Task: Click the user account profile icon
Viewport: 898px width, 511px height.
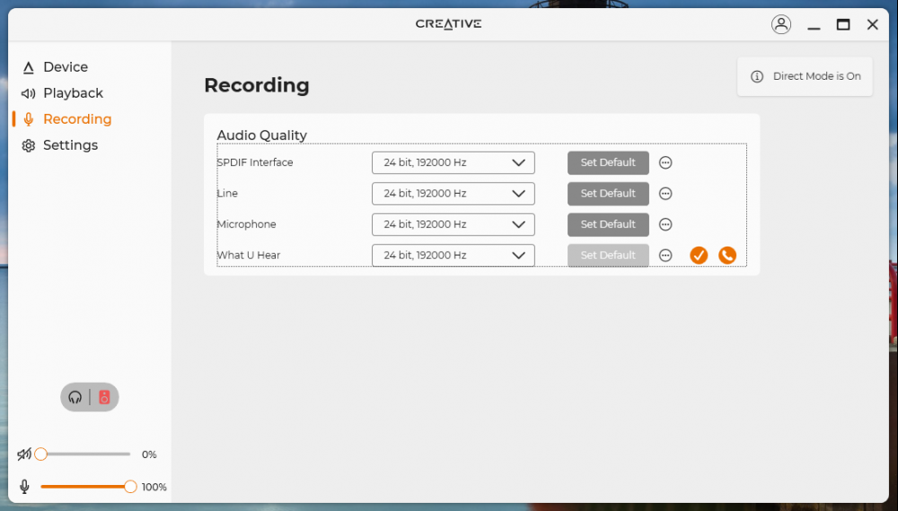Action: [781, 24]
